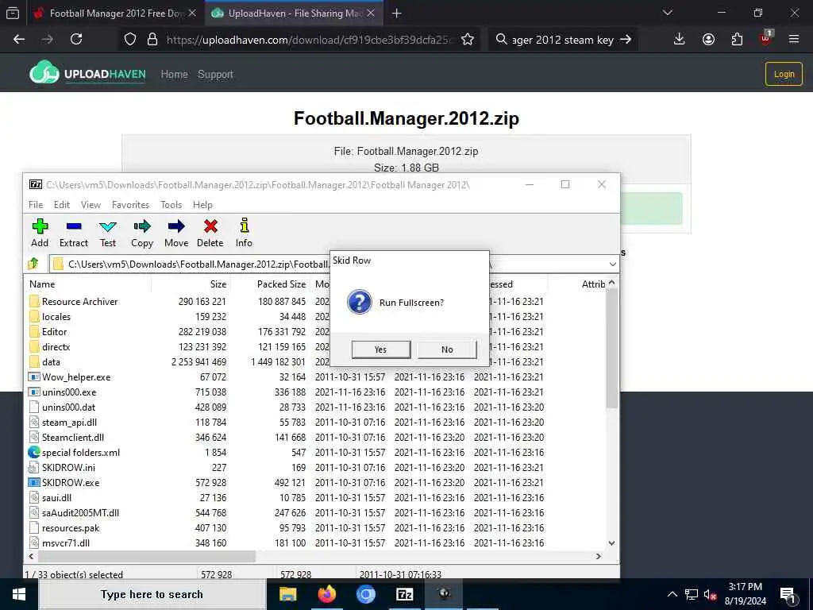Select the Wow_helper.exe file icon
Screen dimensions: 813x610
tap(34, 377)
